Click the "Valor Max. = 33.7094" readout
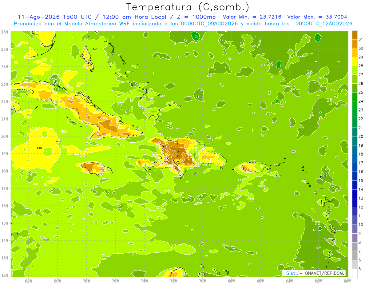This screenshot has width=369, height=285. pos(317,17)
